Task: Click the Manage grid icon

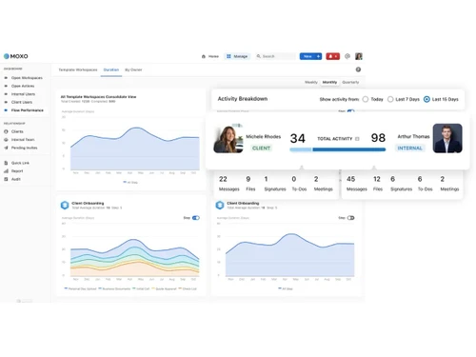Action: [228, 56]
